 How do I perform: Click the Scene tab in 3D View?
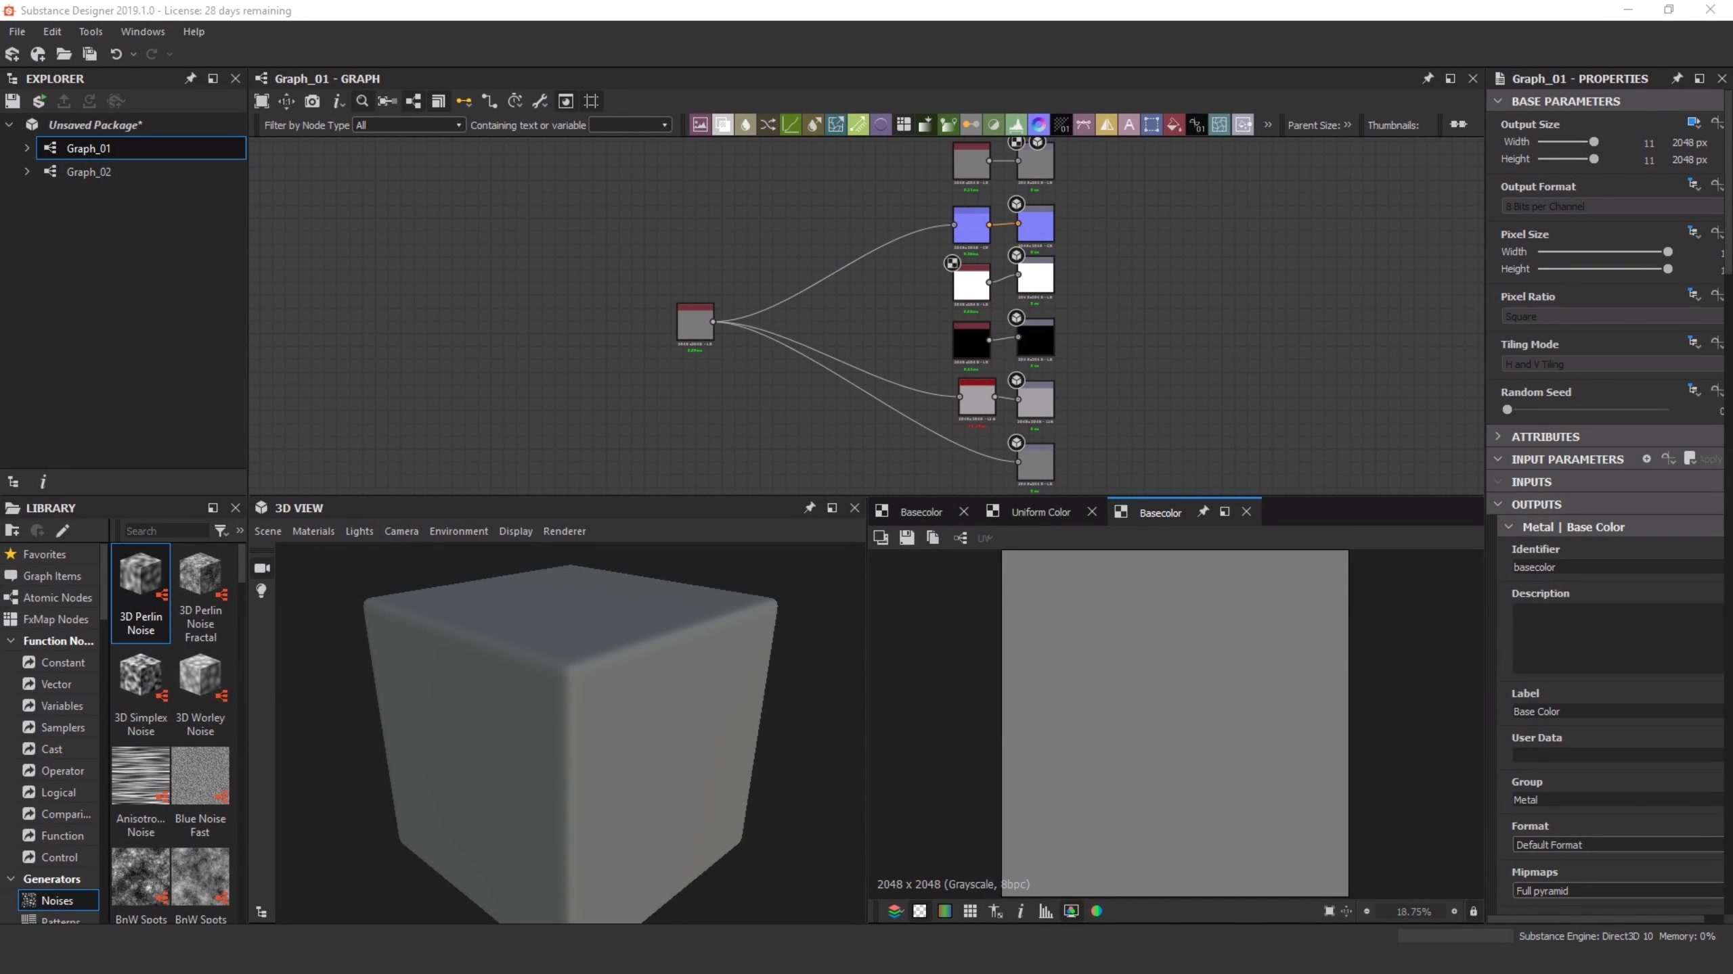click(267, 530)
